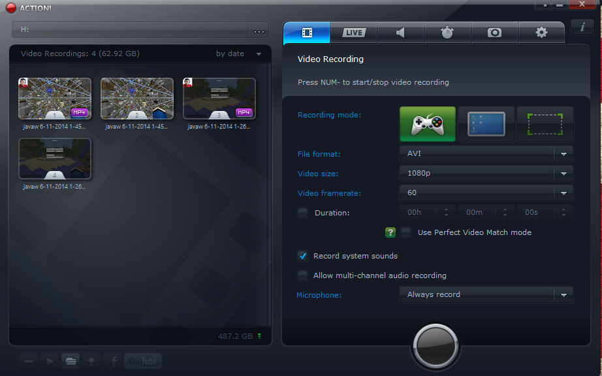Click the recordings list vertical scrollbar
The height and width of the screenshot is (376, 602).
pyautogui.click(x=269, y=195)
